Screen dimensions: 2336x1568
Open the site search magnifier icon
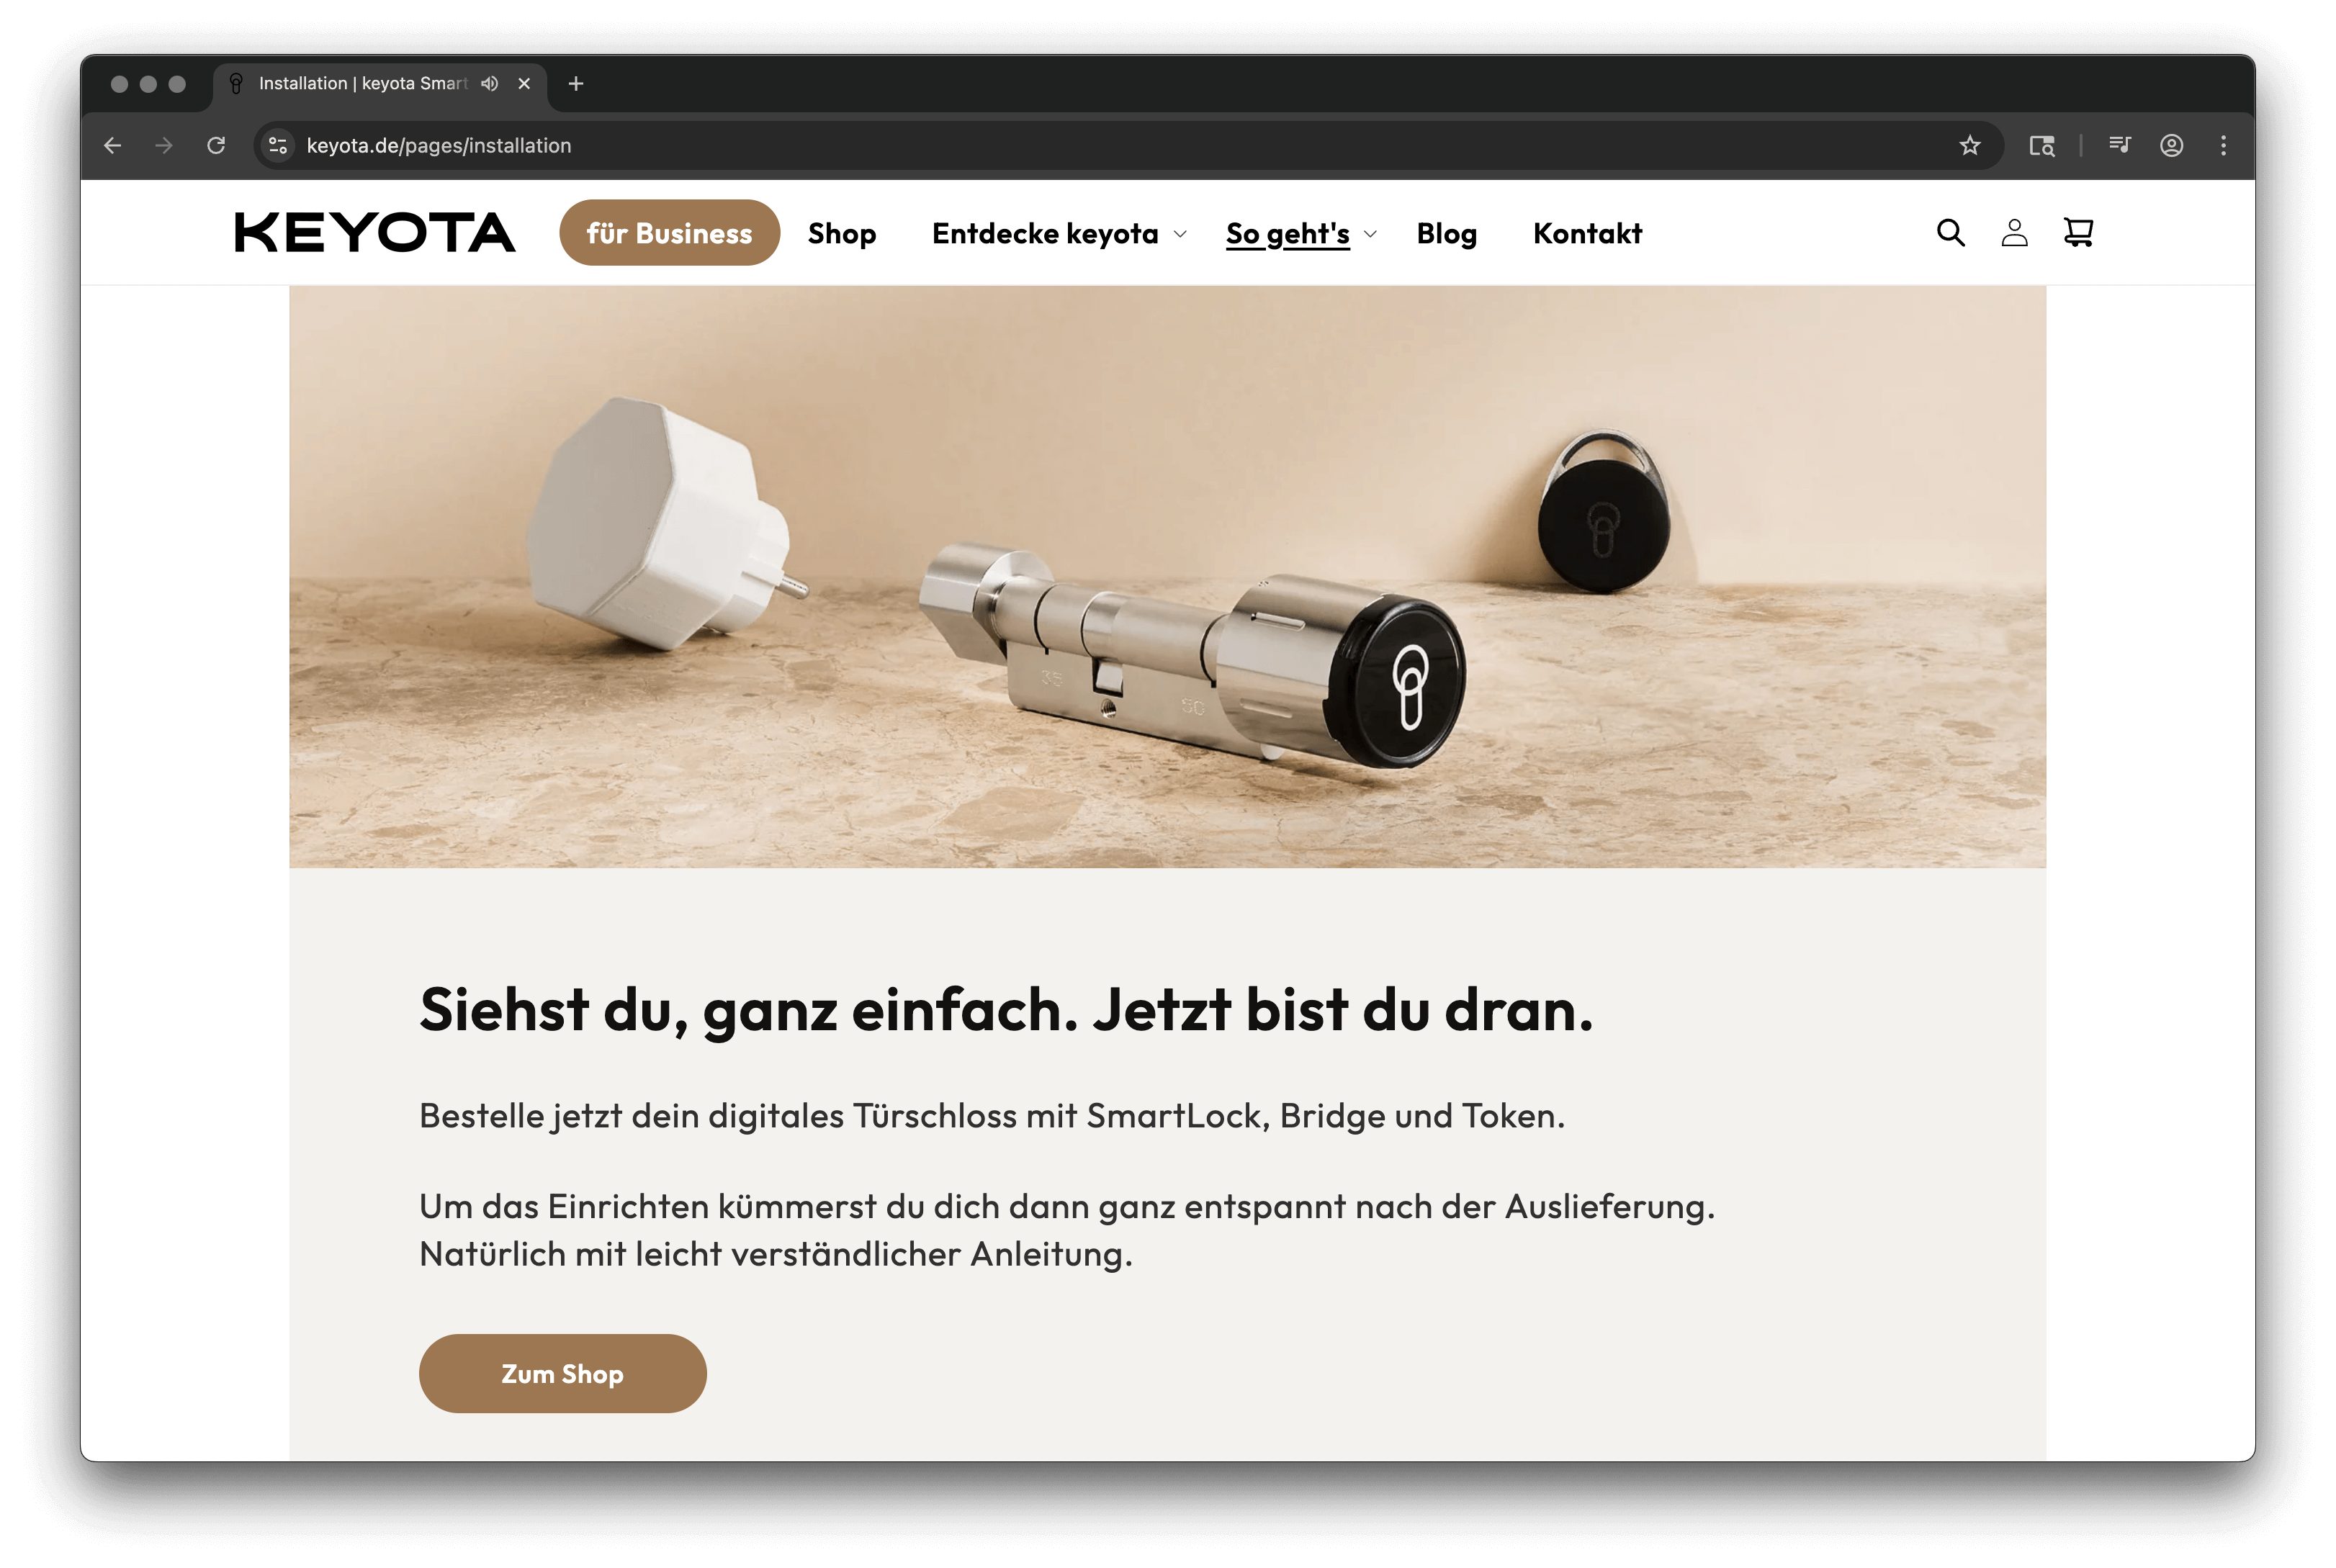1950,233
